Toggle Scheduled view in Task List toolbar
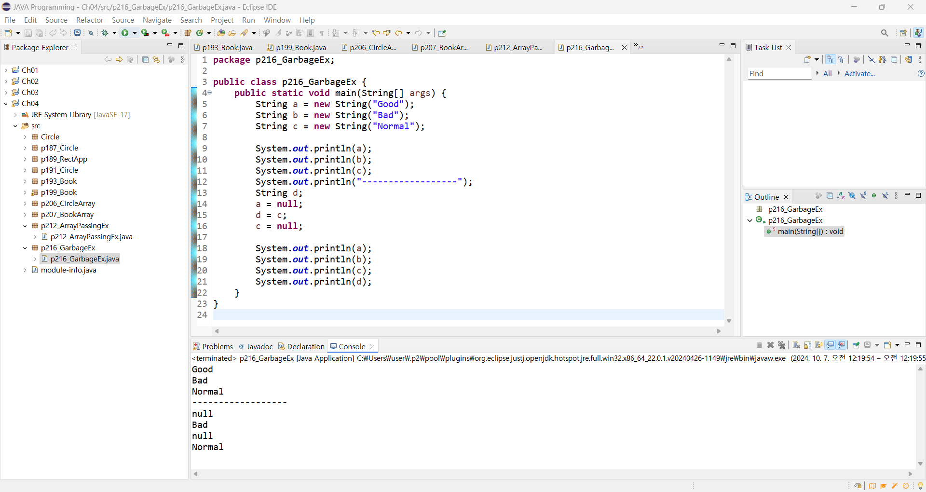Image resolution: width=926 pixels, height=492 pixels. pos(842,59)
